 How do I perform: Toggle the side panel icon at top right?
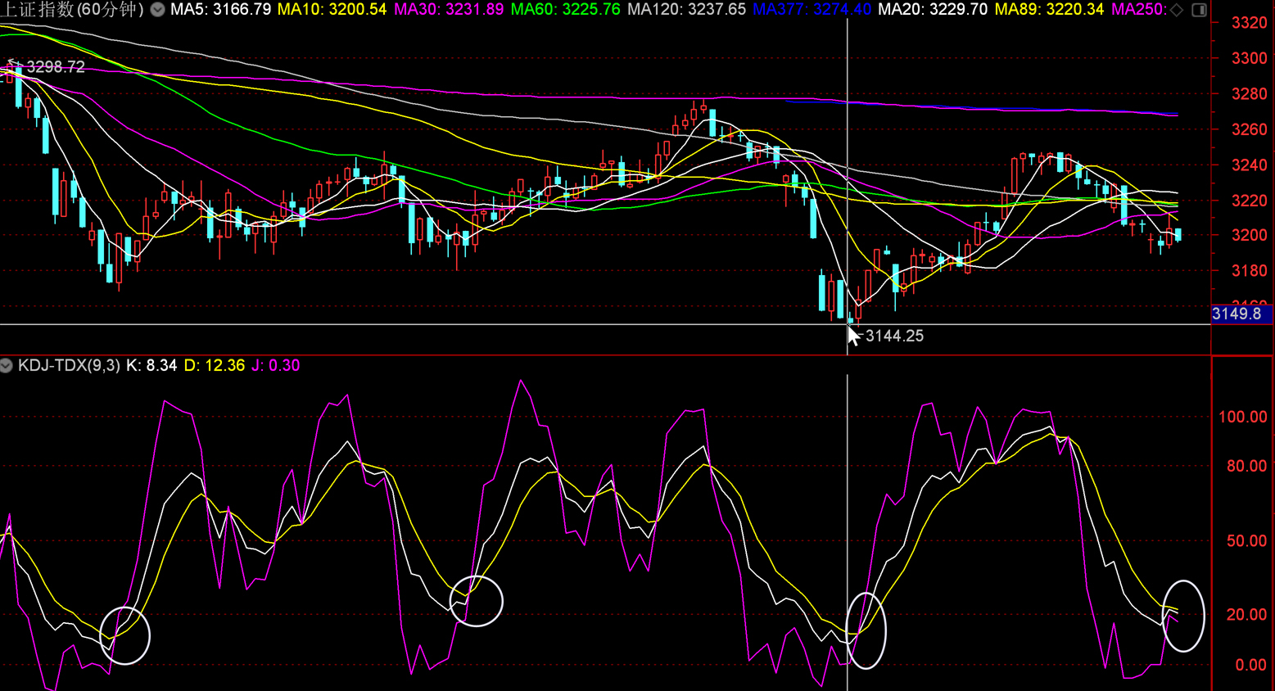click(1199, 10)
